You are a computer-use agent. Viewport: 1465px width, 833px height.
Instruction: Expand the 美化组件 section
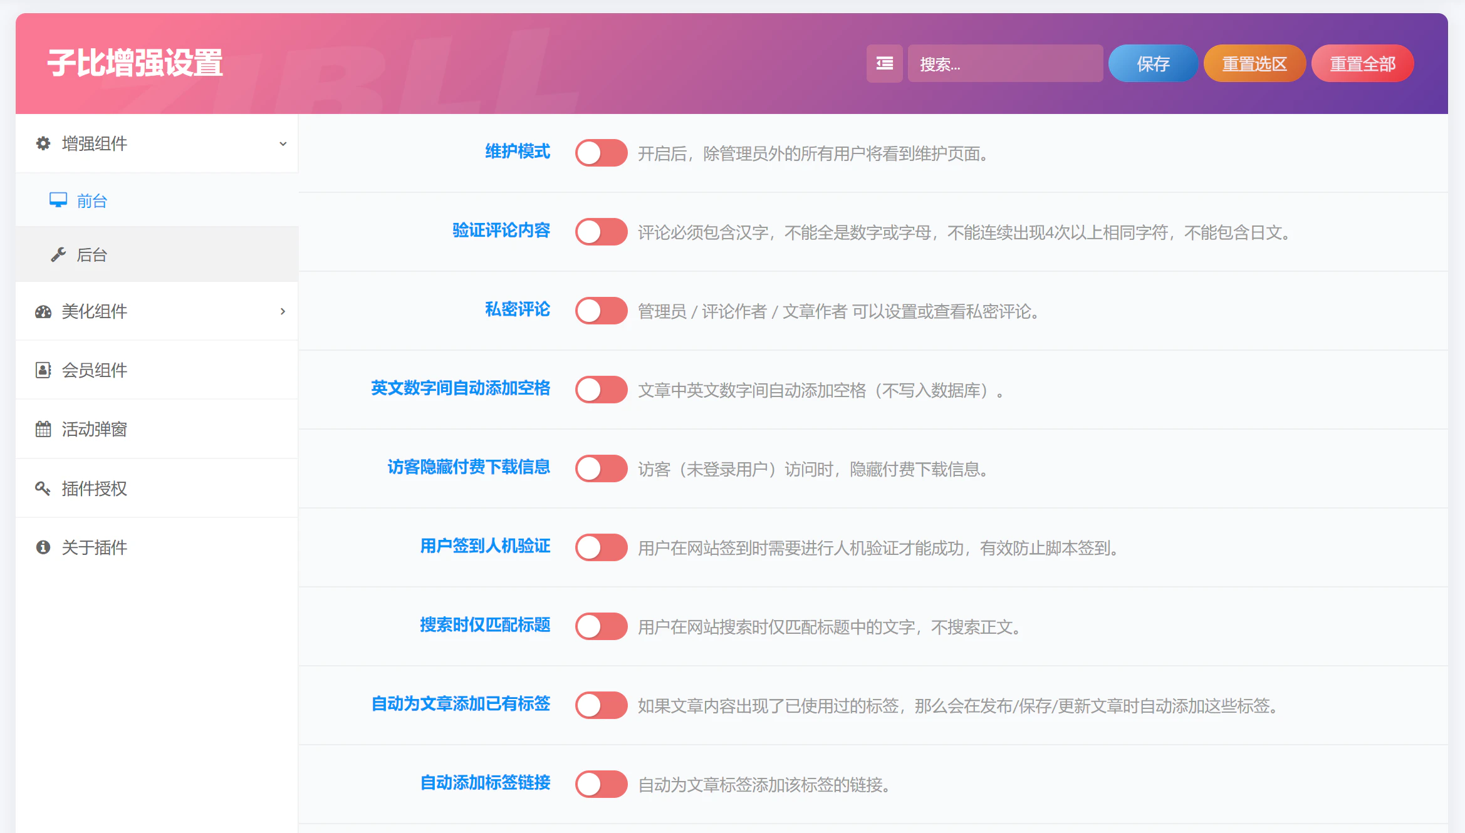click(283, 311)
